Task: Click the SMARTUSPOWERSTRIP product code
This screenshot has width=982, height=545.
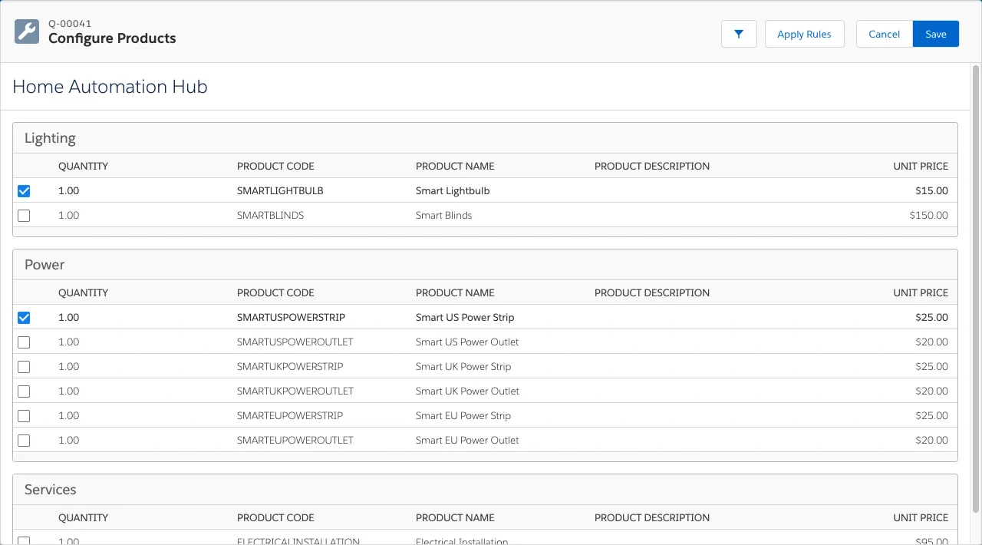Action: (291, 317)
